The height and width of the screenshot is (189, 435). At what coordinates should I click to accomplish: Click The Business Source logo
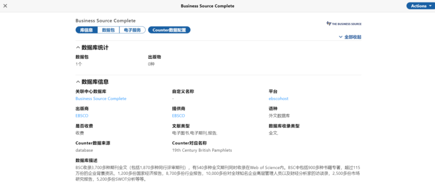[x=344, y=24]
